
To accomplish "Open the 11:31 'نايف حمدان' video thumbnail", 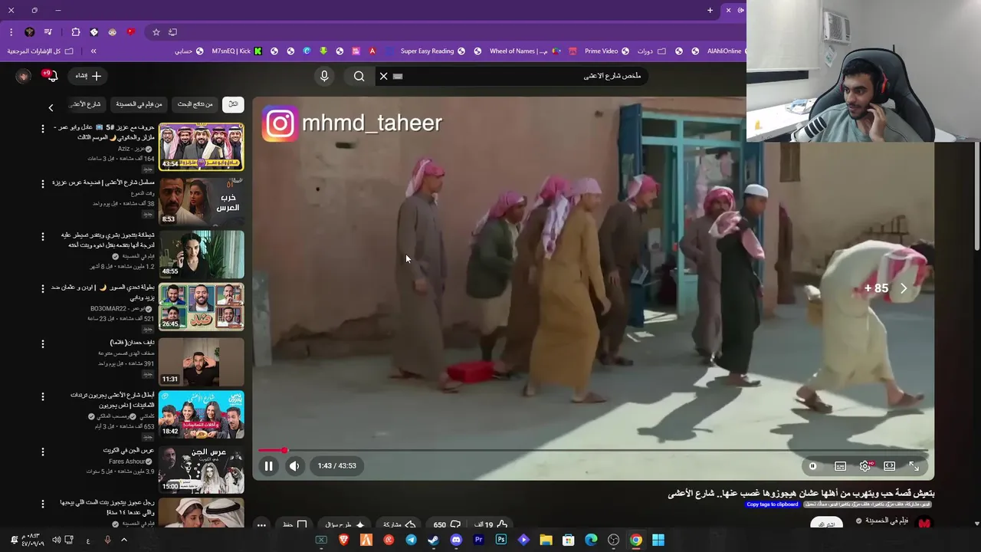I will pyautogui.click(x=202, y=361).
